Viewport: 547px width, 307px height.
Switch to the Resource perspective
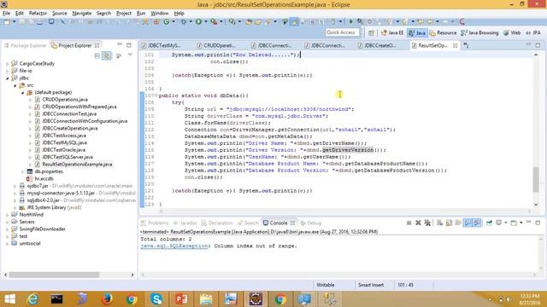[443, 32]
